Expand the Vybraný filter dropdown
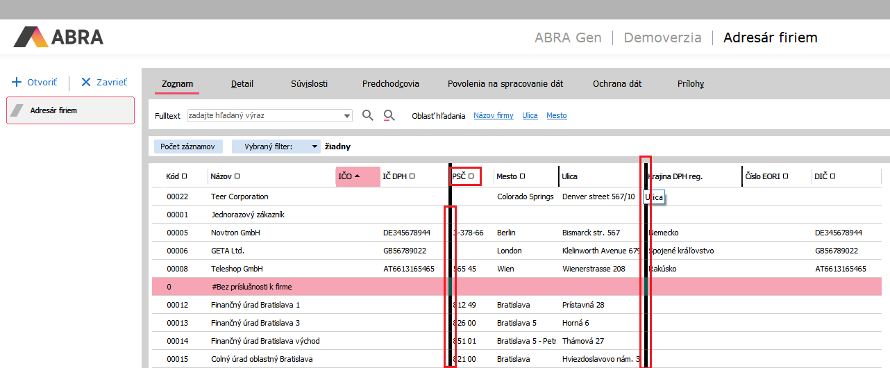890x368 pixels. click(314, 147)
